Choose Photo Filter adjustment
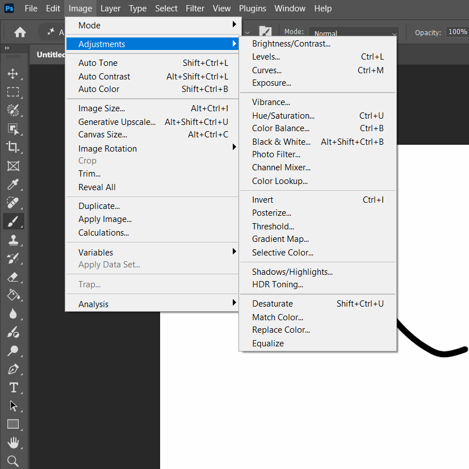469x469 pixels. pos(317,154)
